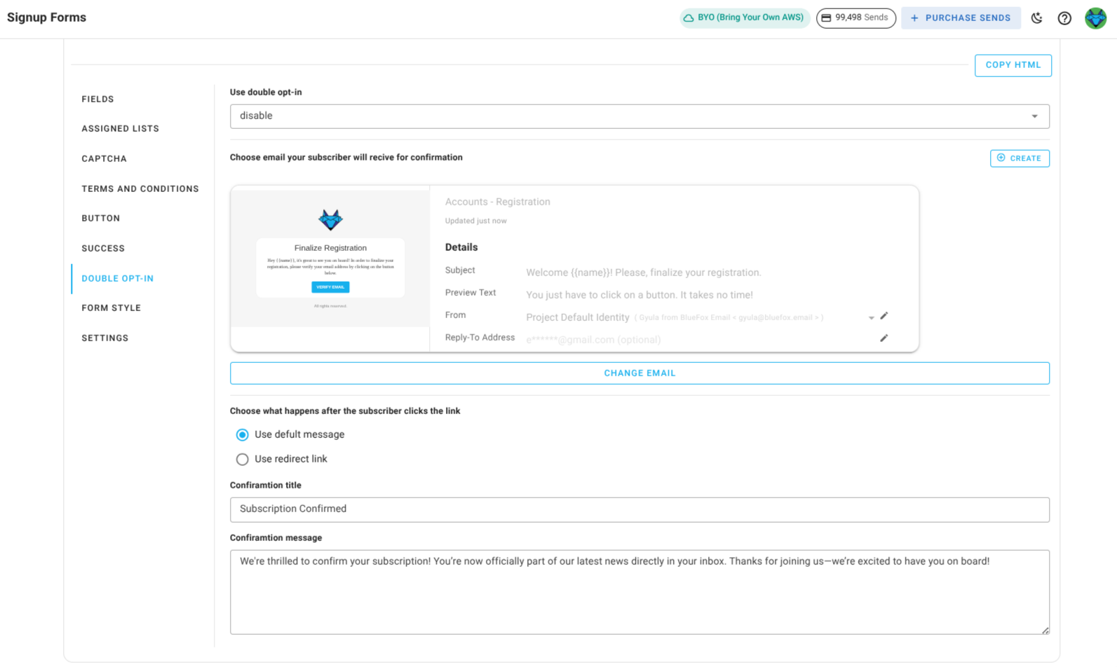Open the Button section
Viewport: 1117px width, 667px height.
(100, 219)
